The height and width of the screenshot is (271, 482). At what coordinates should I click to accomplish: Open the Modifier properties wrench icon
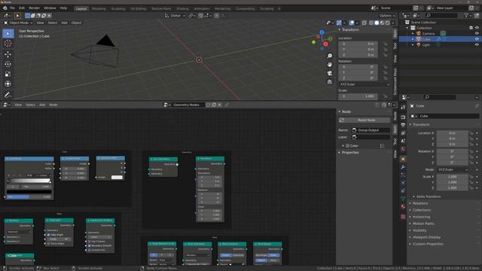point(403,167)
